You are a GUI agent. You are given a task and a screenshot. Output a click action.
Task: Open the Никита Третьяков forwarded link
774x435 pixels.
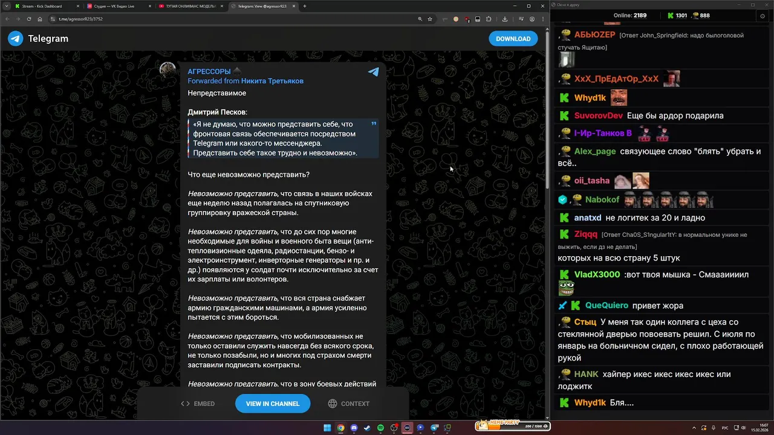272,81
